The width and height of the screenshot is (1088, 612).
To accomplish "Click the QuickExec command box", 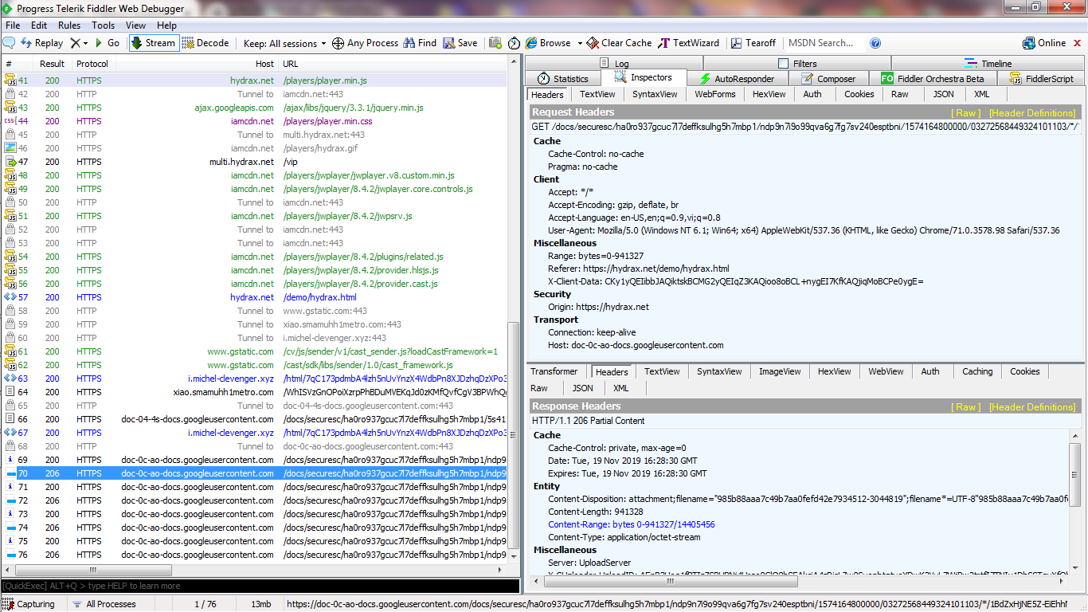I will (x=260, y=586).
